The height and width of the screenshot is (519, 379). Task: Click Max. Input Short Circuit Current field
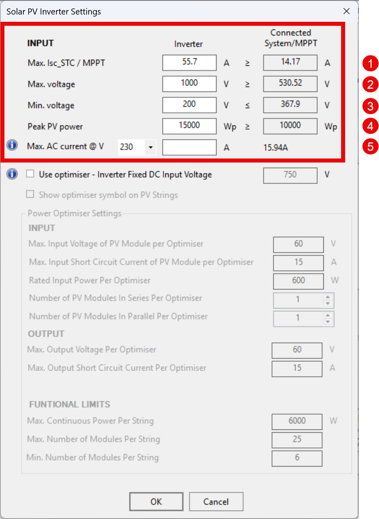point(298,263)
